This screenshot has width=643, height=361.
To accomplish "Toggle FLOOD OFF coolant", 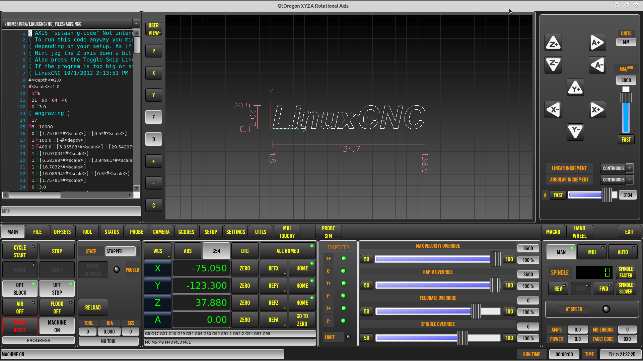I will [57, 308].
